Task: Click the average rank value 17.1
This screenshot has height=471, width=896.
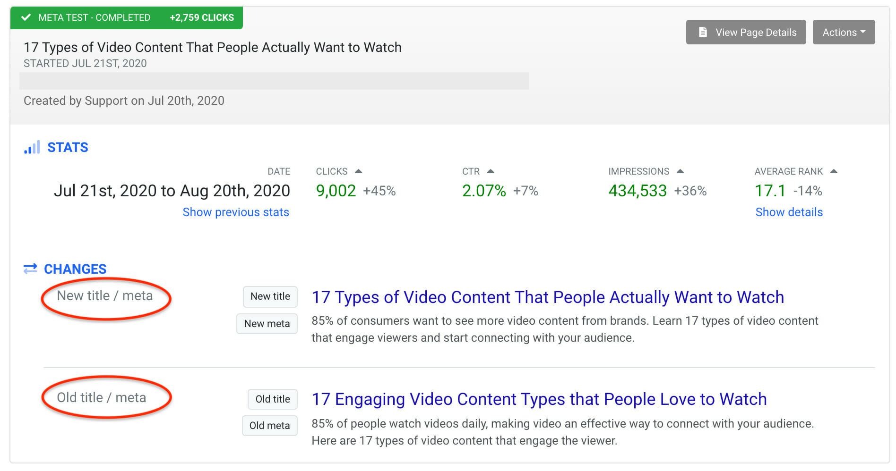Action: pos(770,191)
